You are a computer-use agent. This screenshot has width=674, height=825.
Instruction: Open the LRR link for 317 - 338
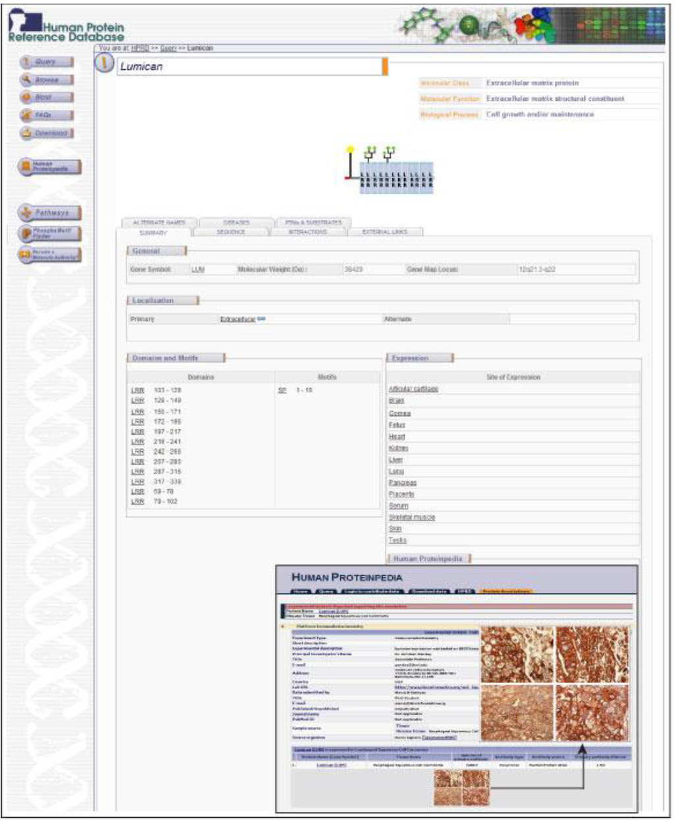tap(137, 482)
